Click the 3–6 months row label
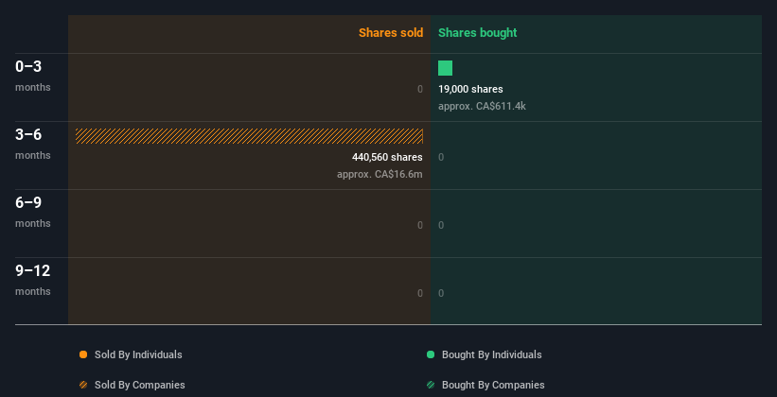The height and width of the screenshot is (397, 777). [33, 144]
